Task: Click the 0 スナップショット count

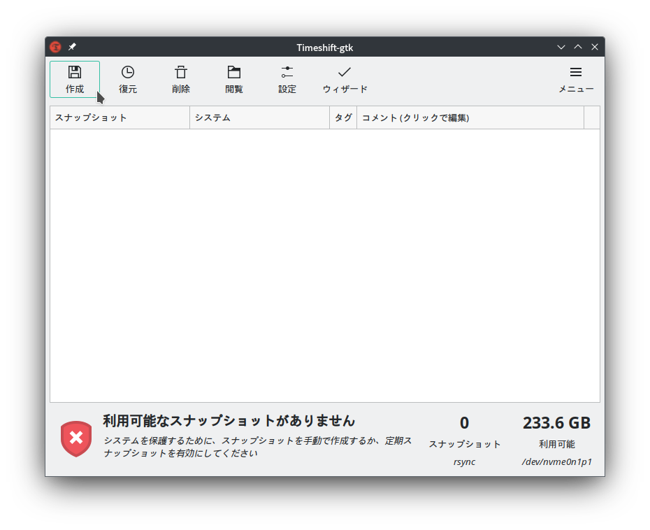Action: (464, 423)
